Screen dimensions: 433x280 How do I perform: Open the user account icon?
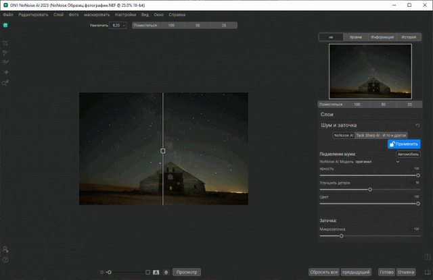(5, 250)
